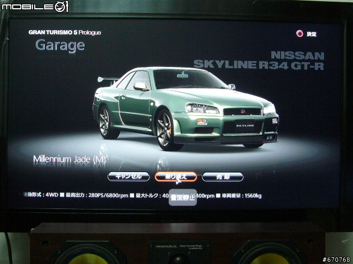This screenshot has width=353, height=264.
Task: Click the 車両重量: 1560kg spec text
Action: tap(242, 196)
